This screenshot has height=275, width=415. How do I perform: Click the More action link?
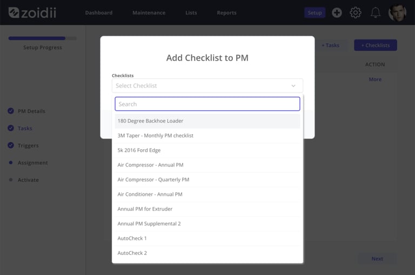(375, 79)
